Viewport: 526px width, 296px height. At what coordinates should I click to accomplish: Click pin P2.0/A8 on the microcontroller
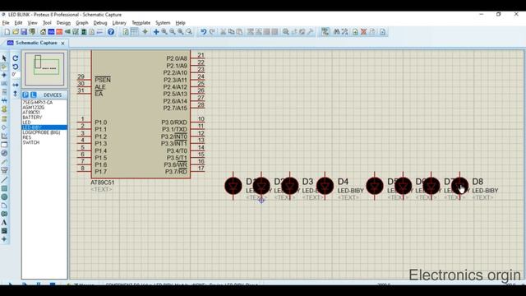pos(177,58)
